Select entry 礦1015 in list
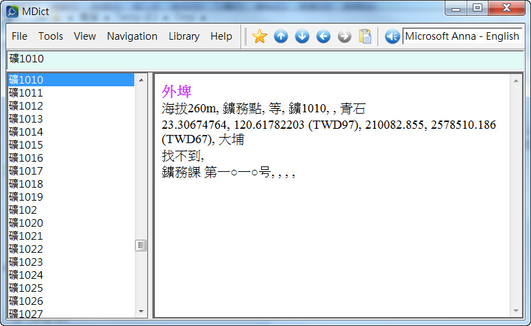Viewport: 531px width, 326px height. click(x=71, y=145)
